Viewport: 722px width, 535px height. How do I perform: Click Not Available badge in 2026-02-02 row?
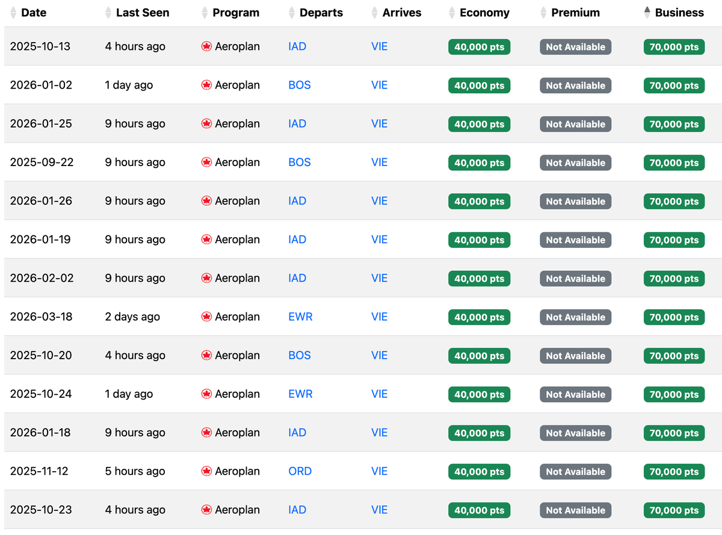click(x=575, y=279)
